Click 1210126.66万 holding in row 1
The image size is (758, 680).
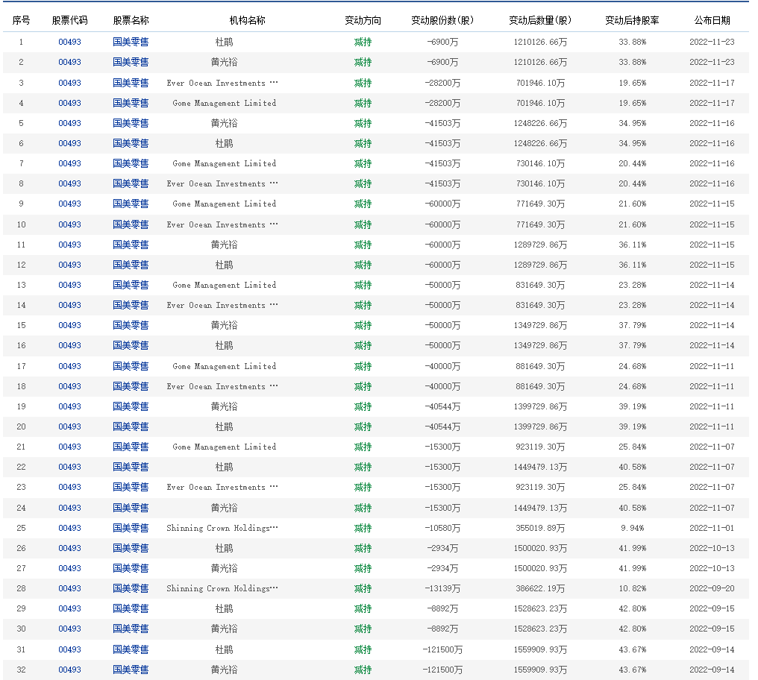tap(540, 42)
